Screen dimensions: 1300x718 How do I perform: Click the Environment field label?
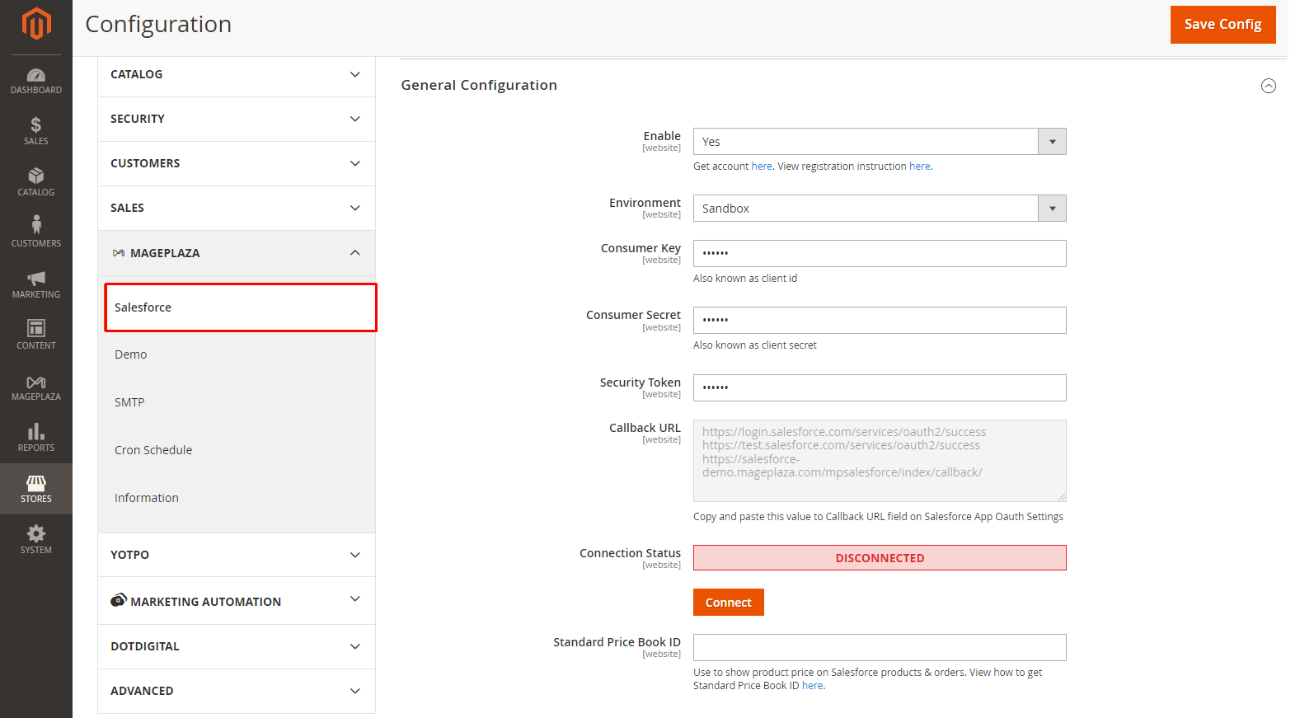pos(645,203)
